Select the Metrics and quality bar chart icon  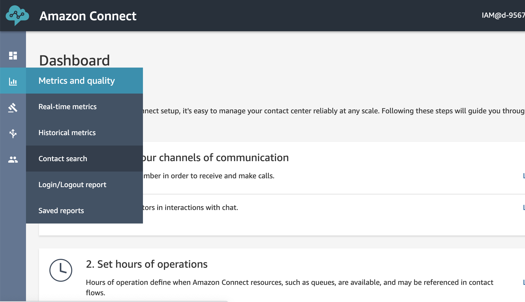[13, 81]
